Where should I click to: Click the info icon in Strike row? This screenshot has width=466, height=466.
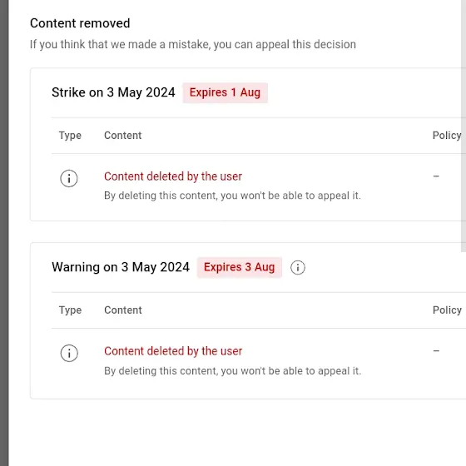pyautogui.click(x=69, y=178)
